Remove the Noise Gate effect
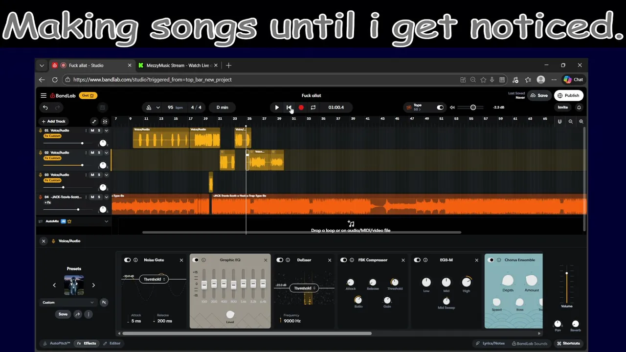 (181, 260)
